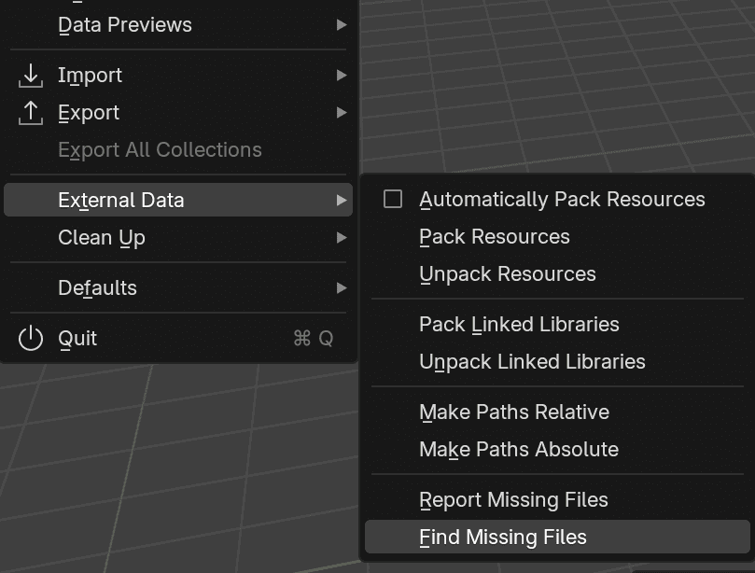755x573 pixels.
Task: Open the Clean Up menu entry
Action: tap(178, 237)
